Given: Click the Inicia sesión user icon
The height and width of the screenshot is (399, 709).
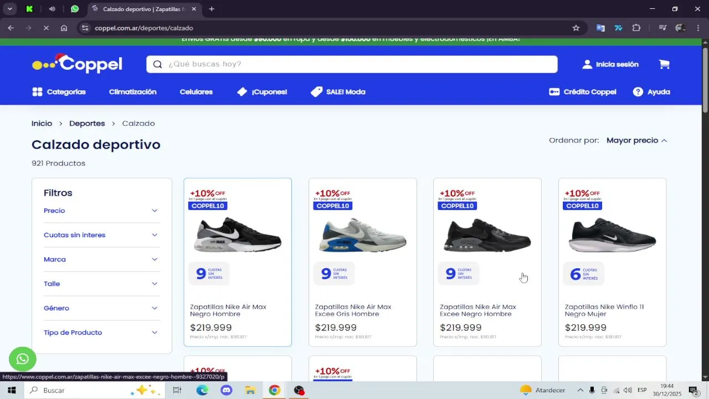Looking at the screenshot, I should point(587,64).
